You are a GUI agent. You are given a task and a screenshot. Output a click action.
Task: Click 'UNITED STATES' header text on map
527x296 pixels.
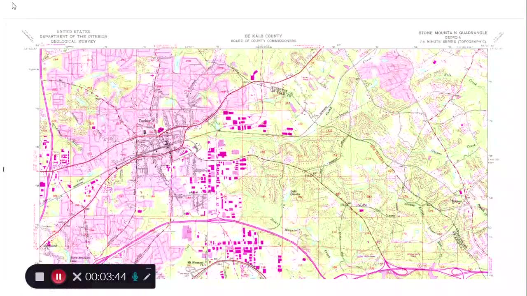tap(73, 32)
